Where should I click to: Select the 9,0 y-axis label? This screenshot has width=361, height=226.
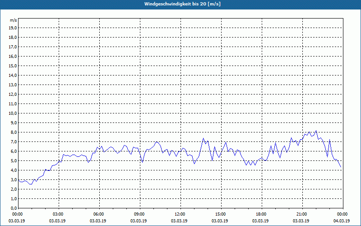click(x=14, y=122)
